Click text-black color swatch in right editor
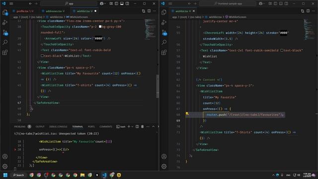 (282, 50)
